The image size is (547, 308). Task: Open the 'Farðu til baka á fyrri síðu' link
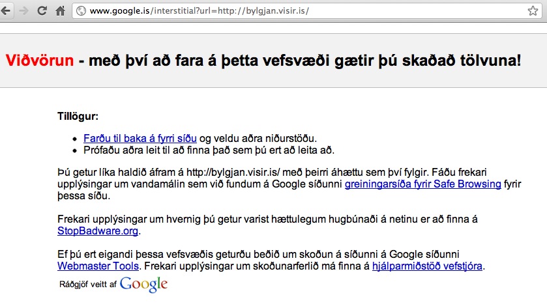coord(140,138)
